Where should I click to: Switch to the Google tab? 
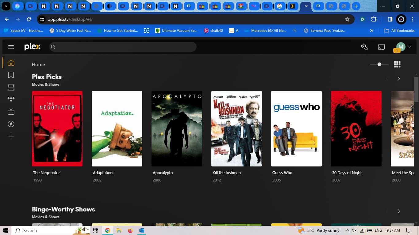(279, 6)
